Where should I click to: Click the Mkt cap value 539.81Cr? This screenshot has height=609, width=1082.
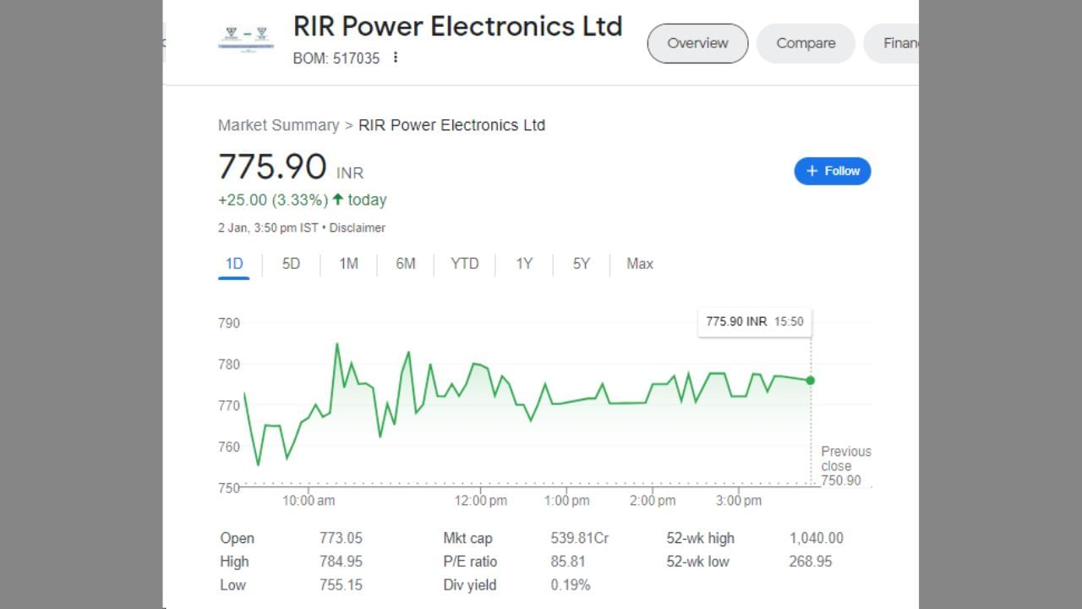click(580, 538)
